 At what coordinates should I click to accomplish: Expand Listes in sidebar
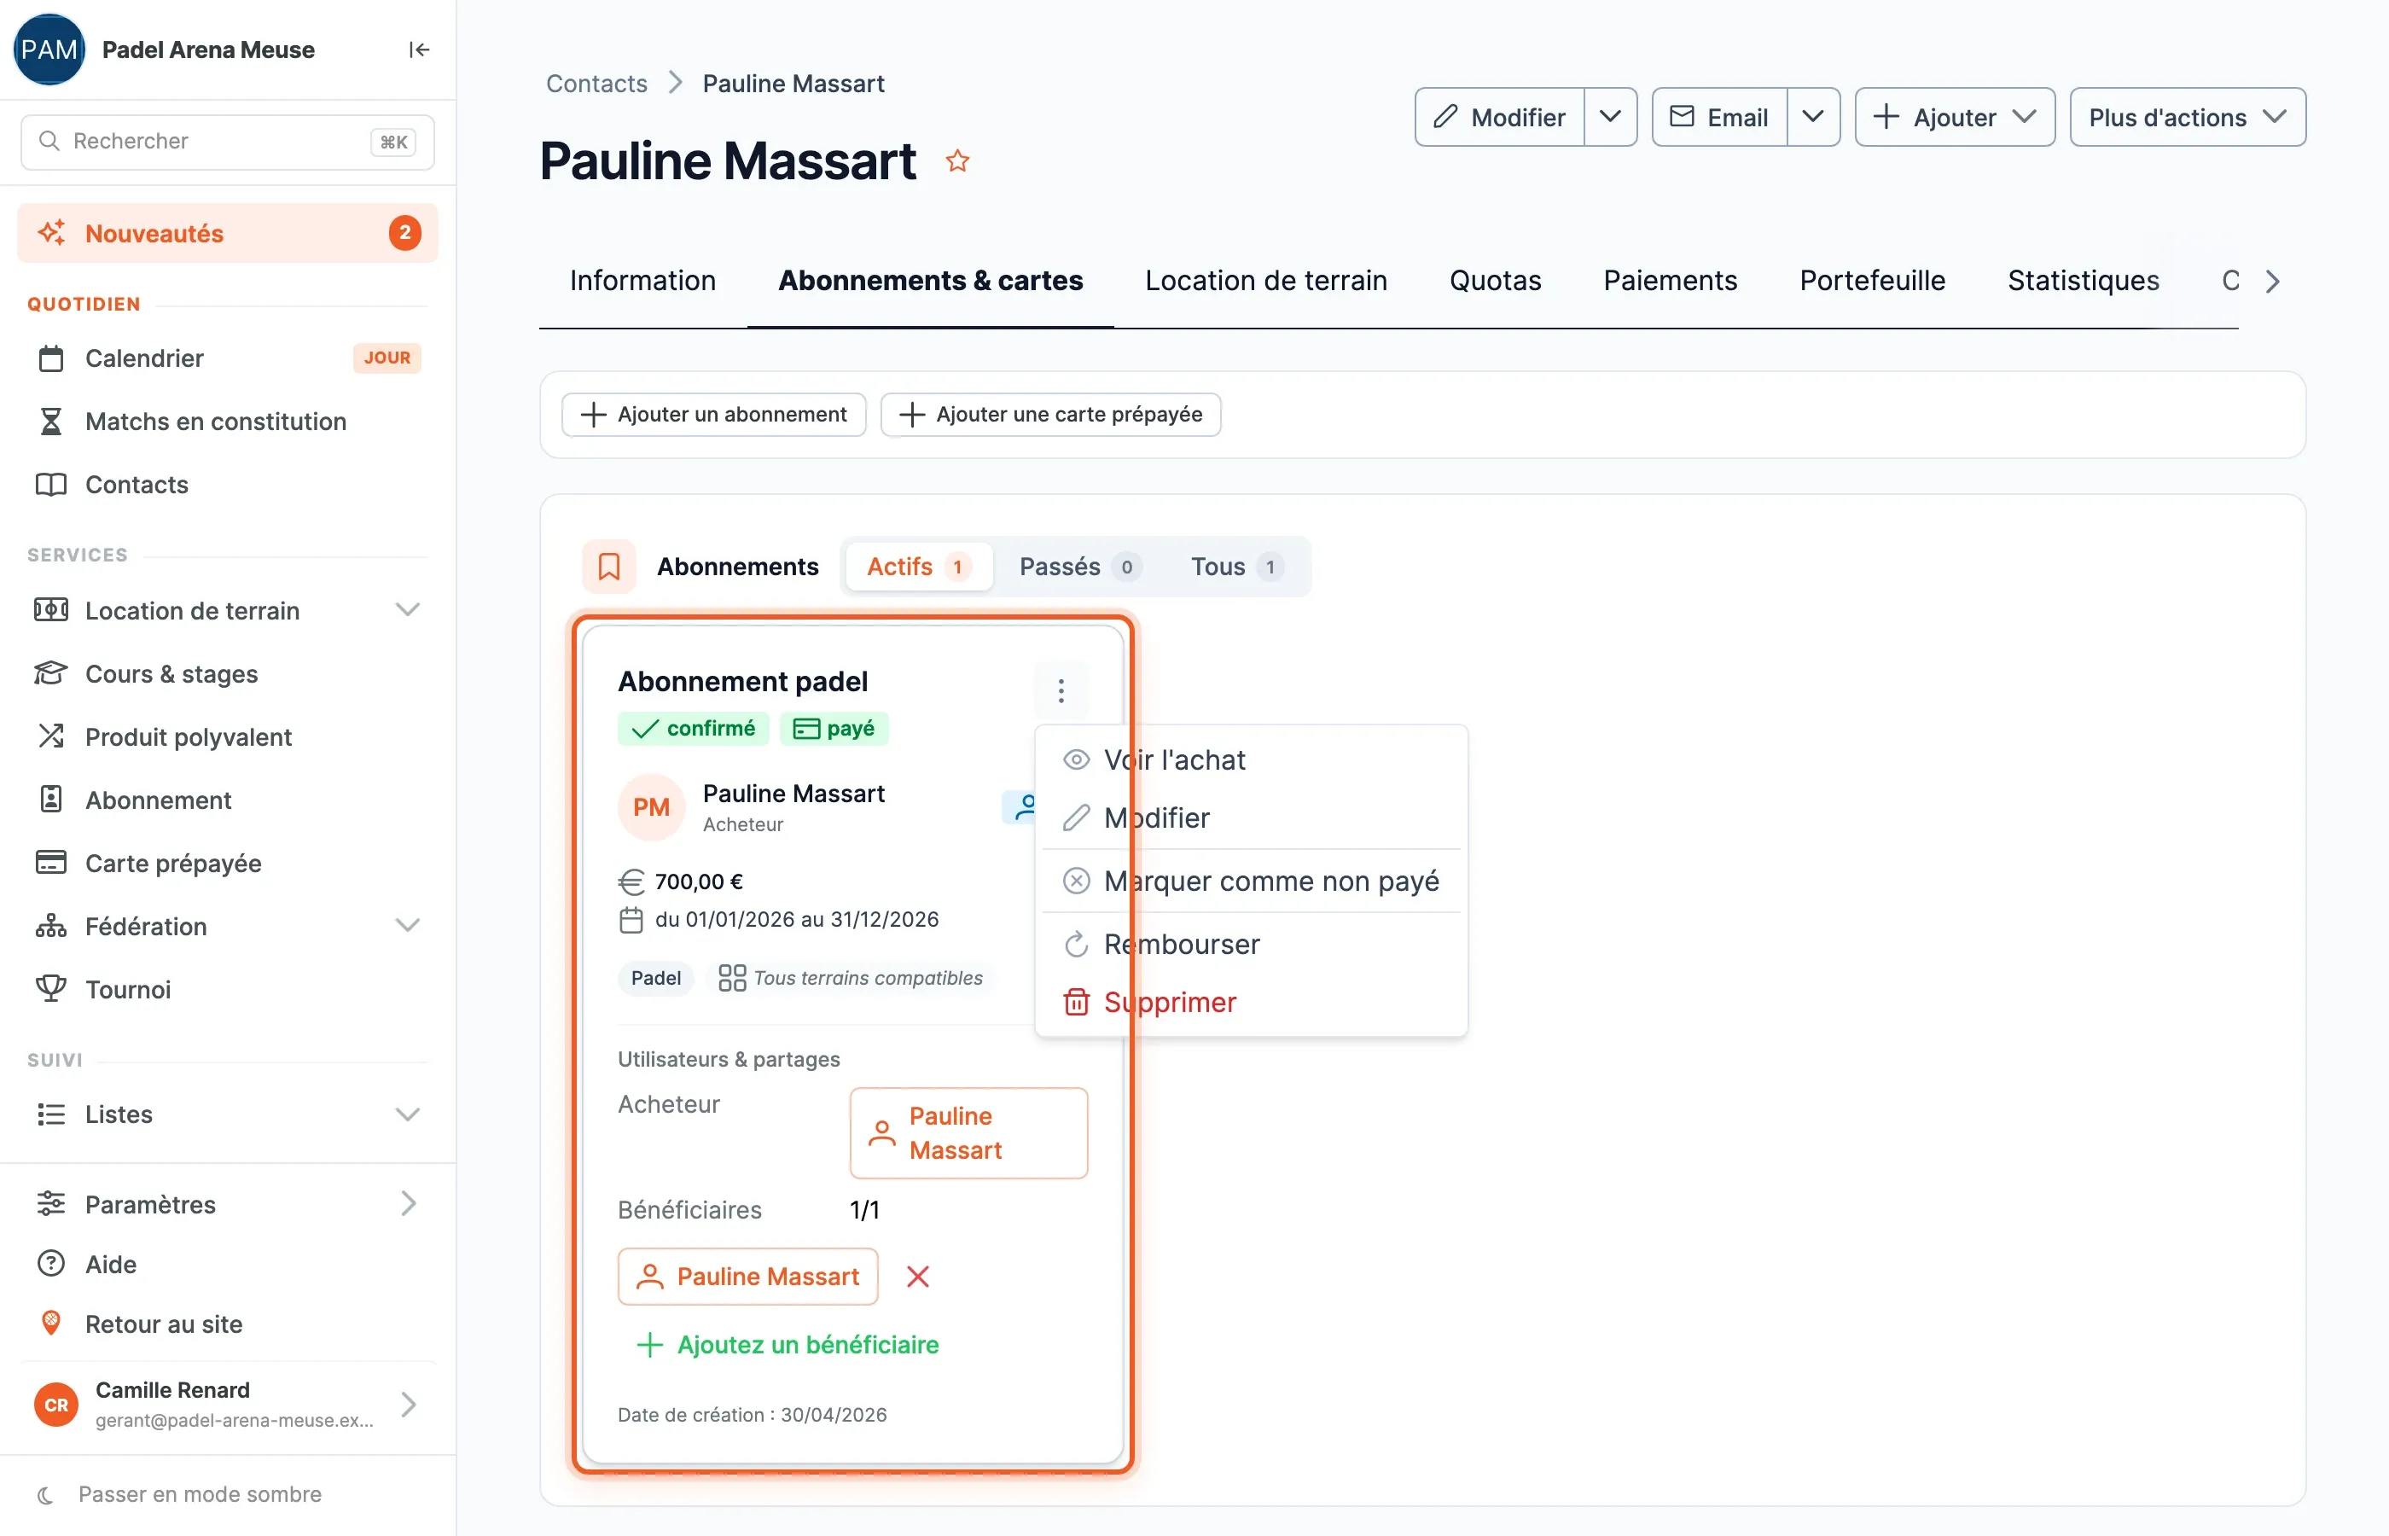coord(407,1114)
